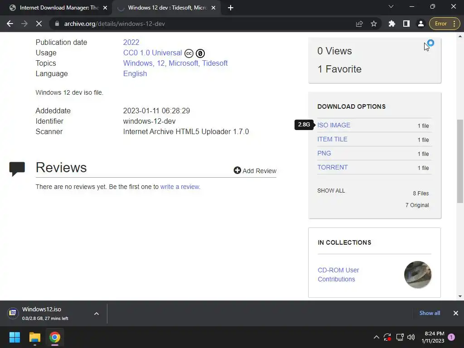Open the Extensions puzzle icon
Screen dimensions: 464x348
tap(392, 24)
